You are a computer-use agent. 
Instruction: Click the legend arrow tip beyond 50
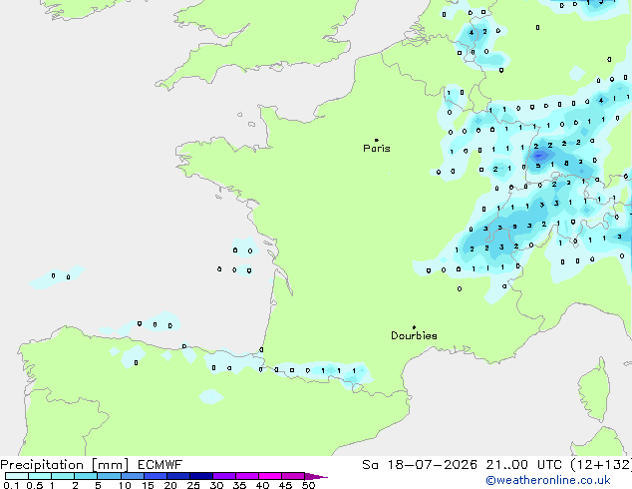316,476
